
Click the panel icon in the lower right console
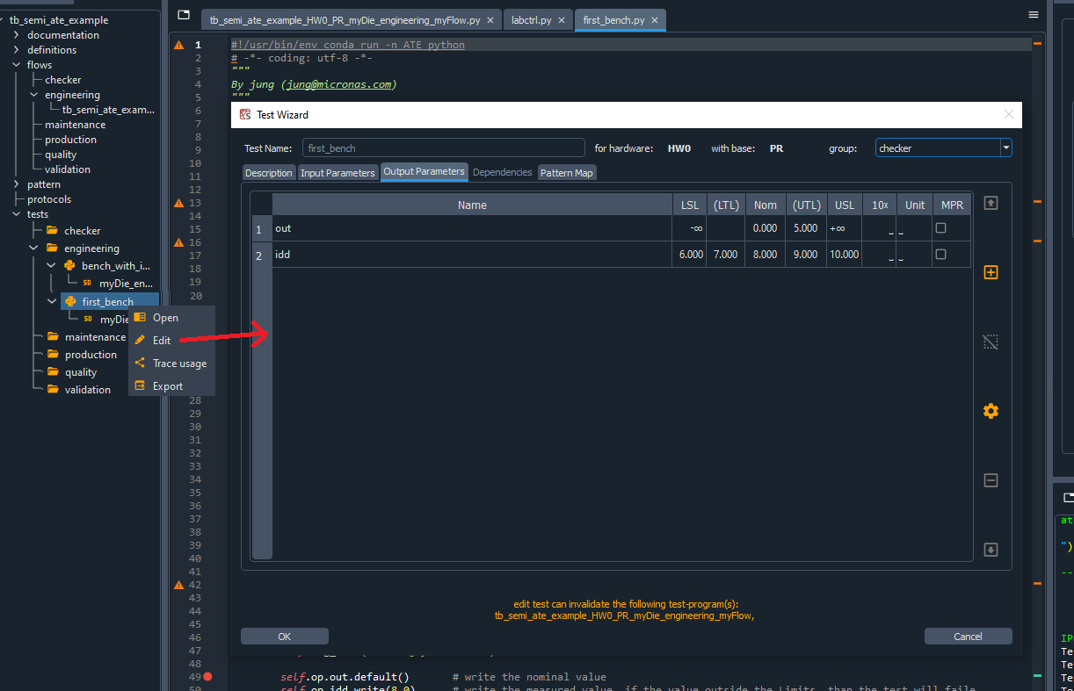[x=1067, y=498]
